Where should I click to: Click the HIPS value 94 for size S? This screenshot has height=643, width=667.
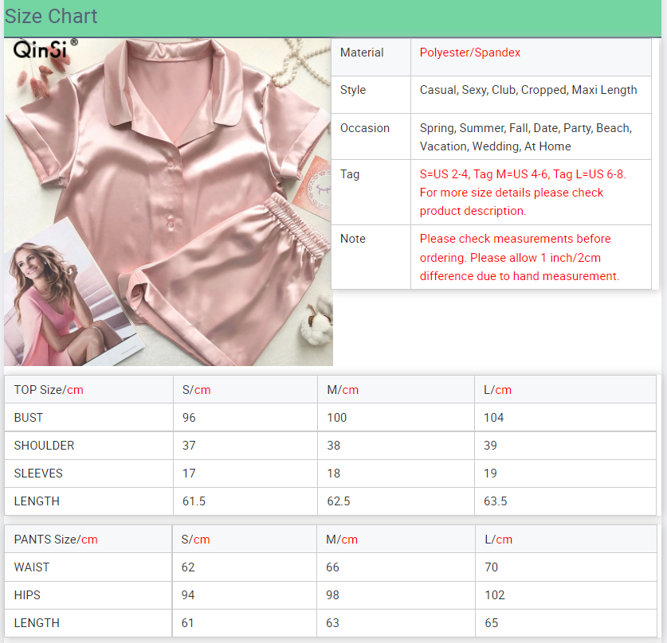pyautogui.click(x=188, y=595)
